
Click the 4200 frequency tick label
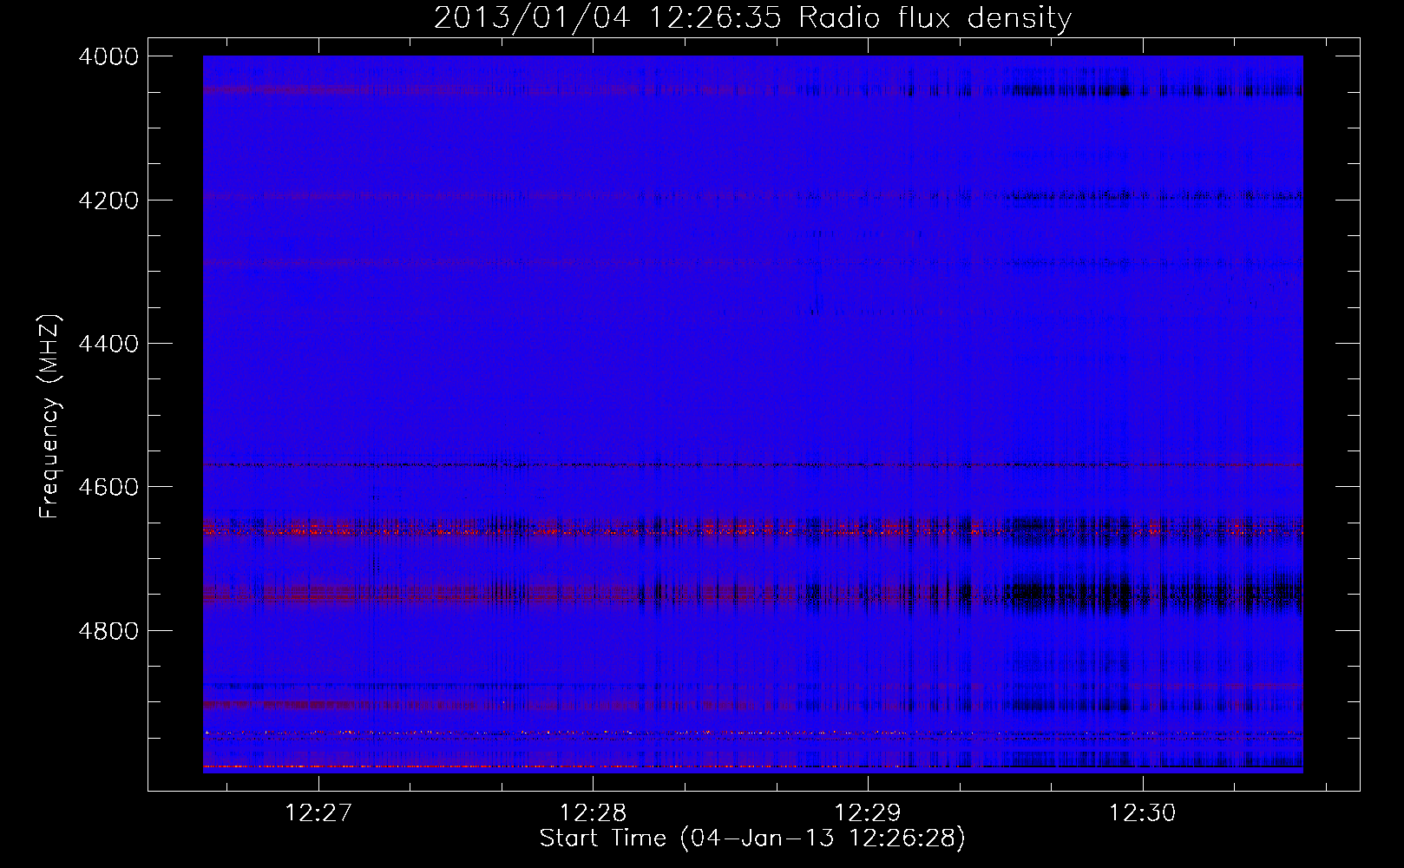108,201
